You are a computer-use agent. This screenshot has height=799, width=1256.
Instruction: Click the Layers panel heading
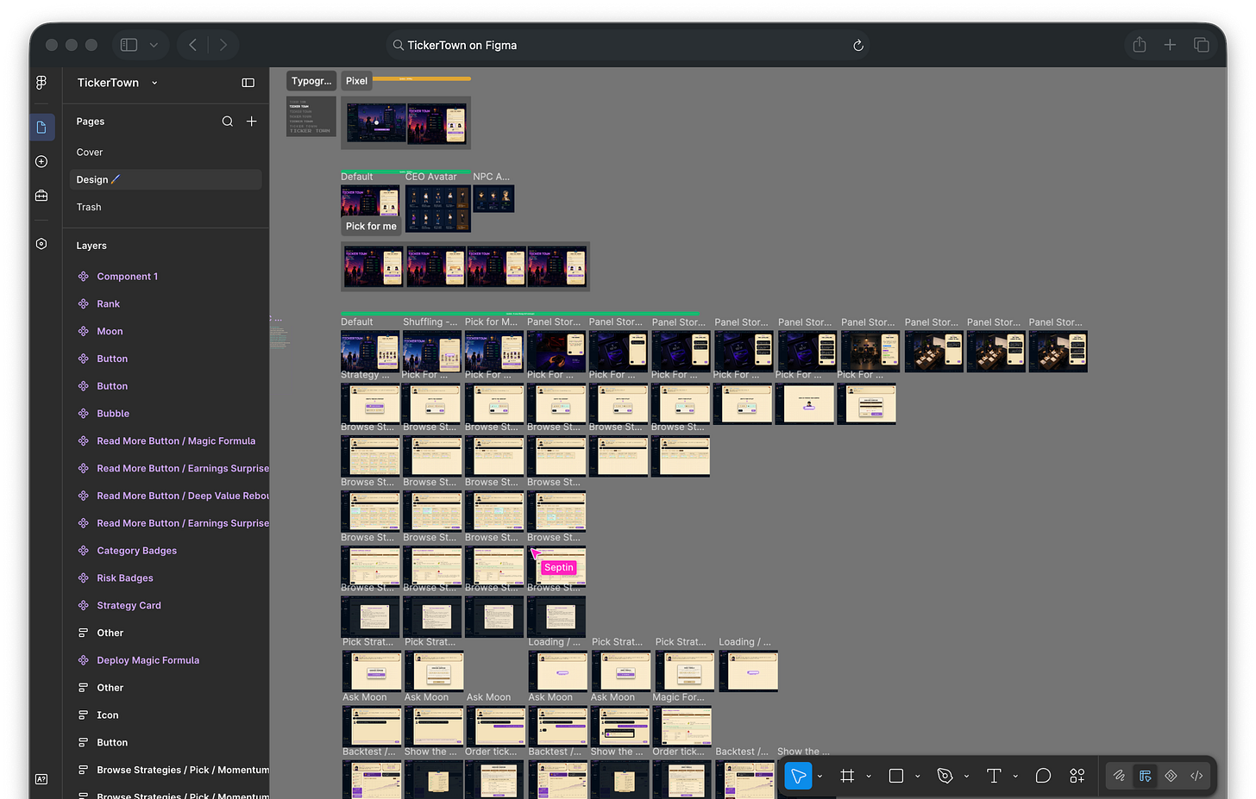pos(91,246)
